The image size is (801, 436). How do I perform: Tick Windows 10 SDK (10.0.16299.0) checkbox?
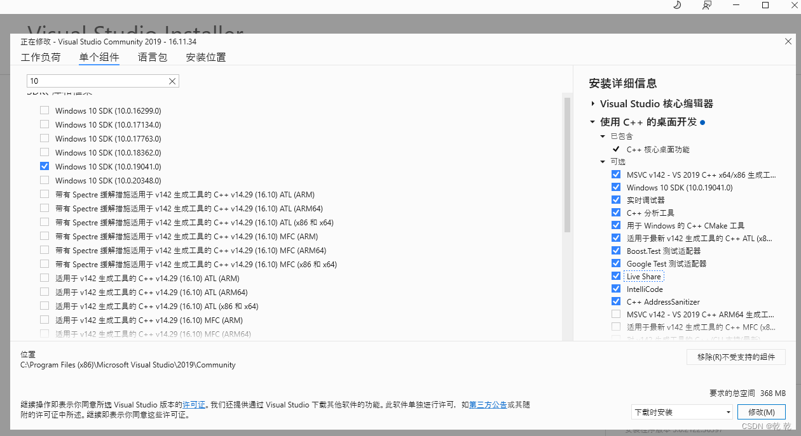44,110
